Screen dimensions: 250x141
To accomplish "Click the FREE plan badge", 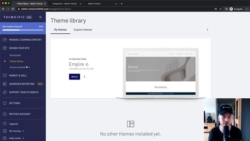I will [29, 17].
